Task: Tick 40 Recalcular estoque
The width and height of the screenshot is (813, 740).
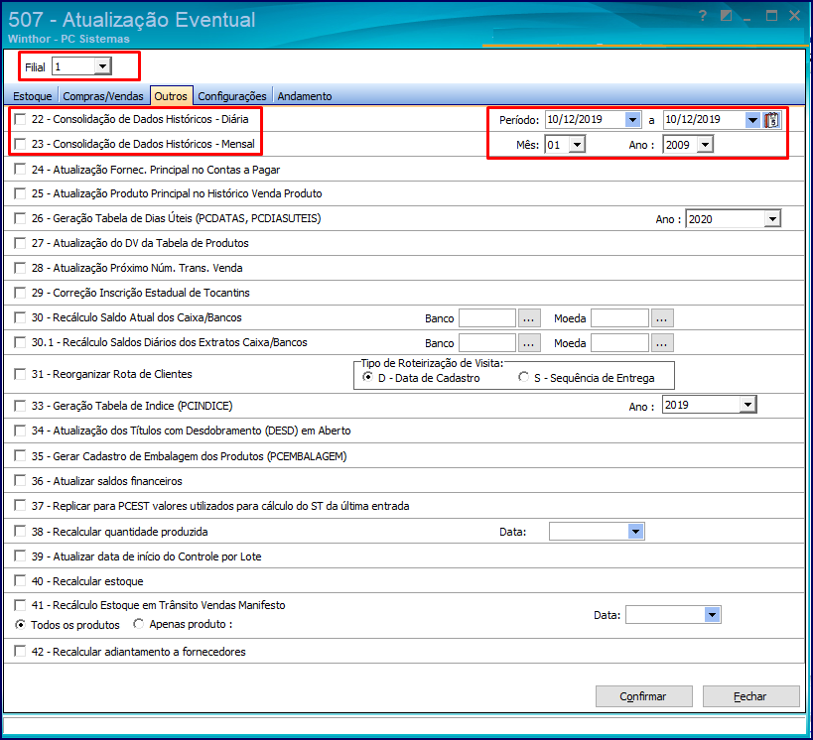Action: [x=20, y=581]
